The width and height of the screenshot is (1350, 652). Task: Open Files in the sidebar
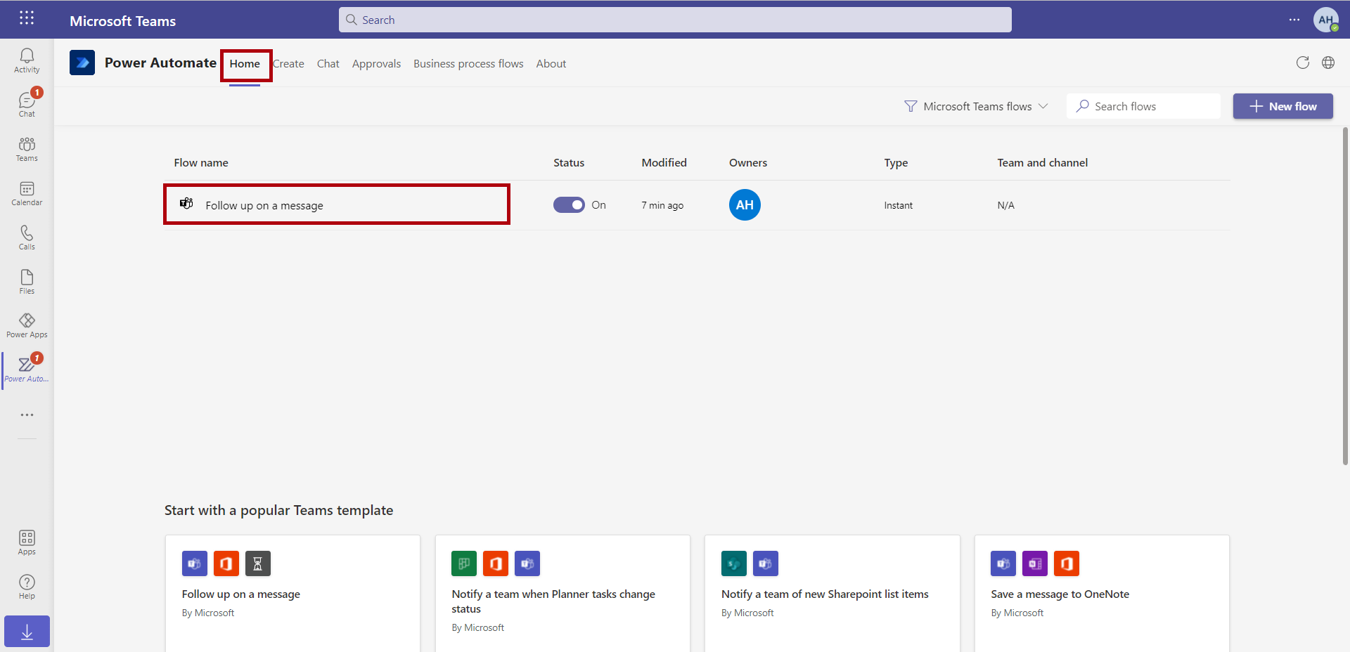click(27, 282)
